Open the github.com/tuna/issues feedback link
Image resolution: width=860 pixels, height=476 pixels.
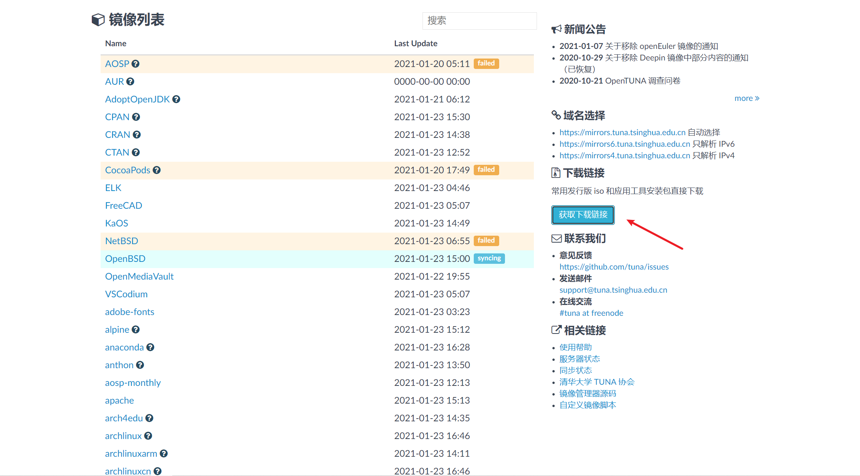point(614,266)
